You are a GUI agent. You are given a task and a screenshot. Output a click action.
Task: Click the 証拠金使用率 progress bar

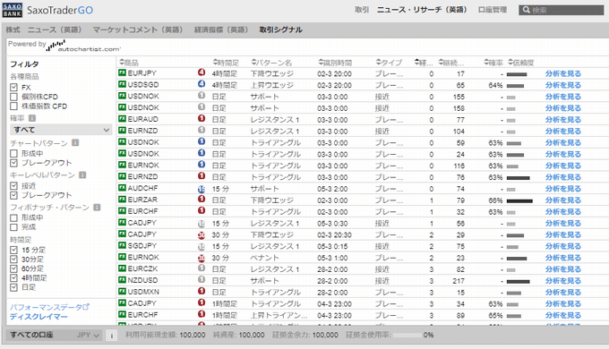pos(407,335)
